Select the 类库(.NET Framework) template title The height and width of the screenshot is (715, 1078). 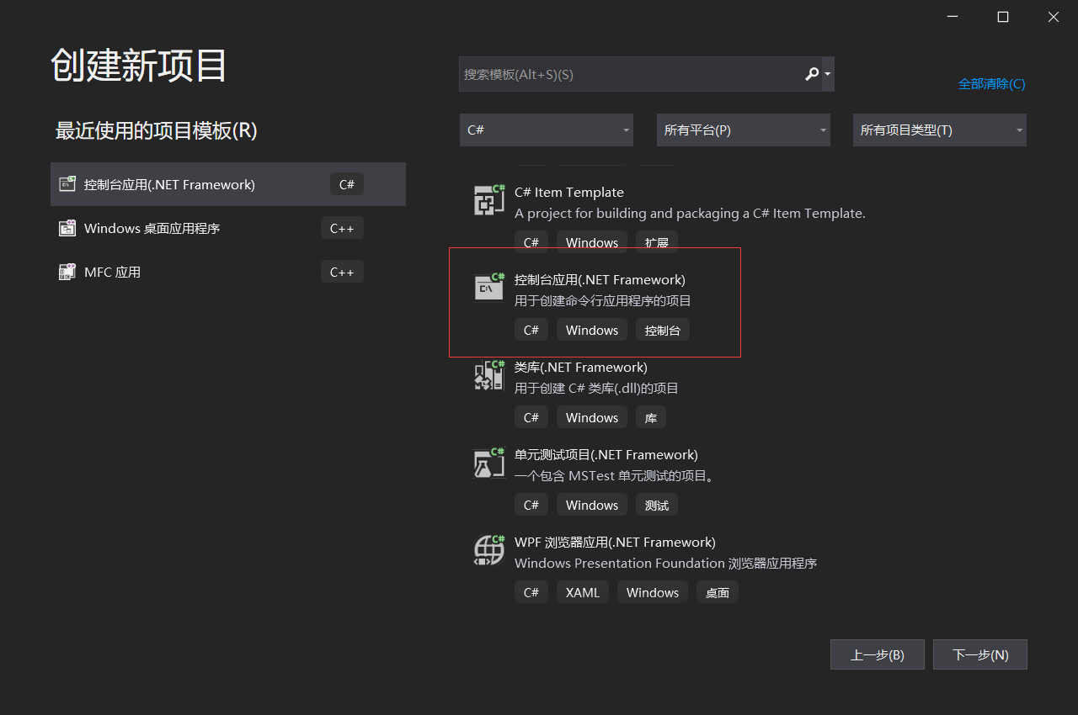pos(581,368)
